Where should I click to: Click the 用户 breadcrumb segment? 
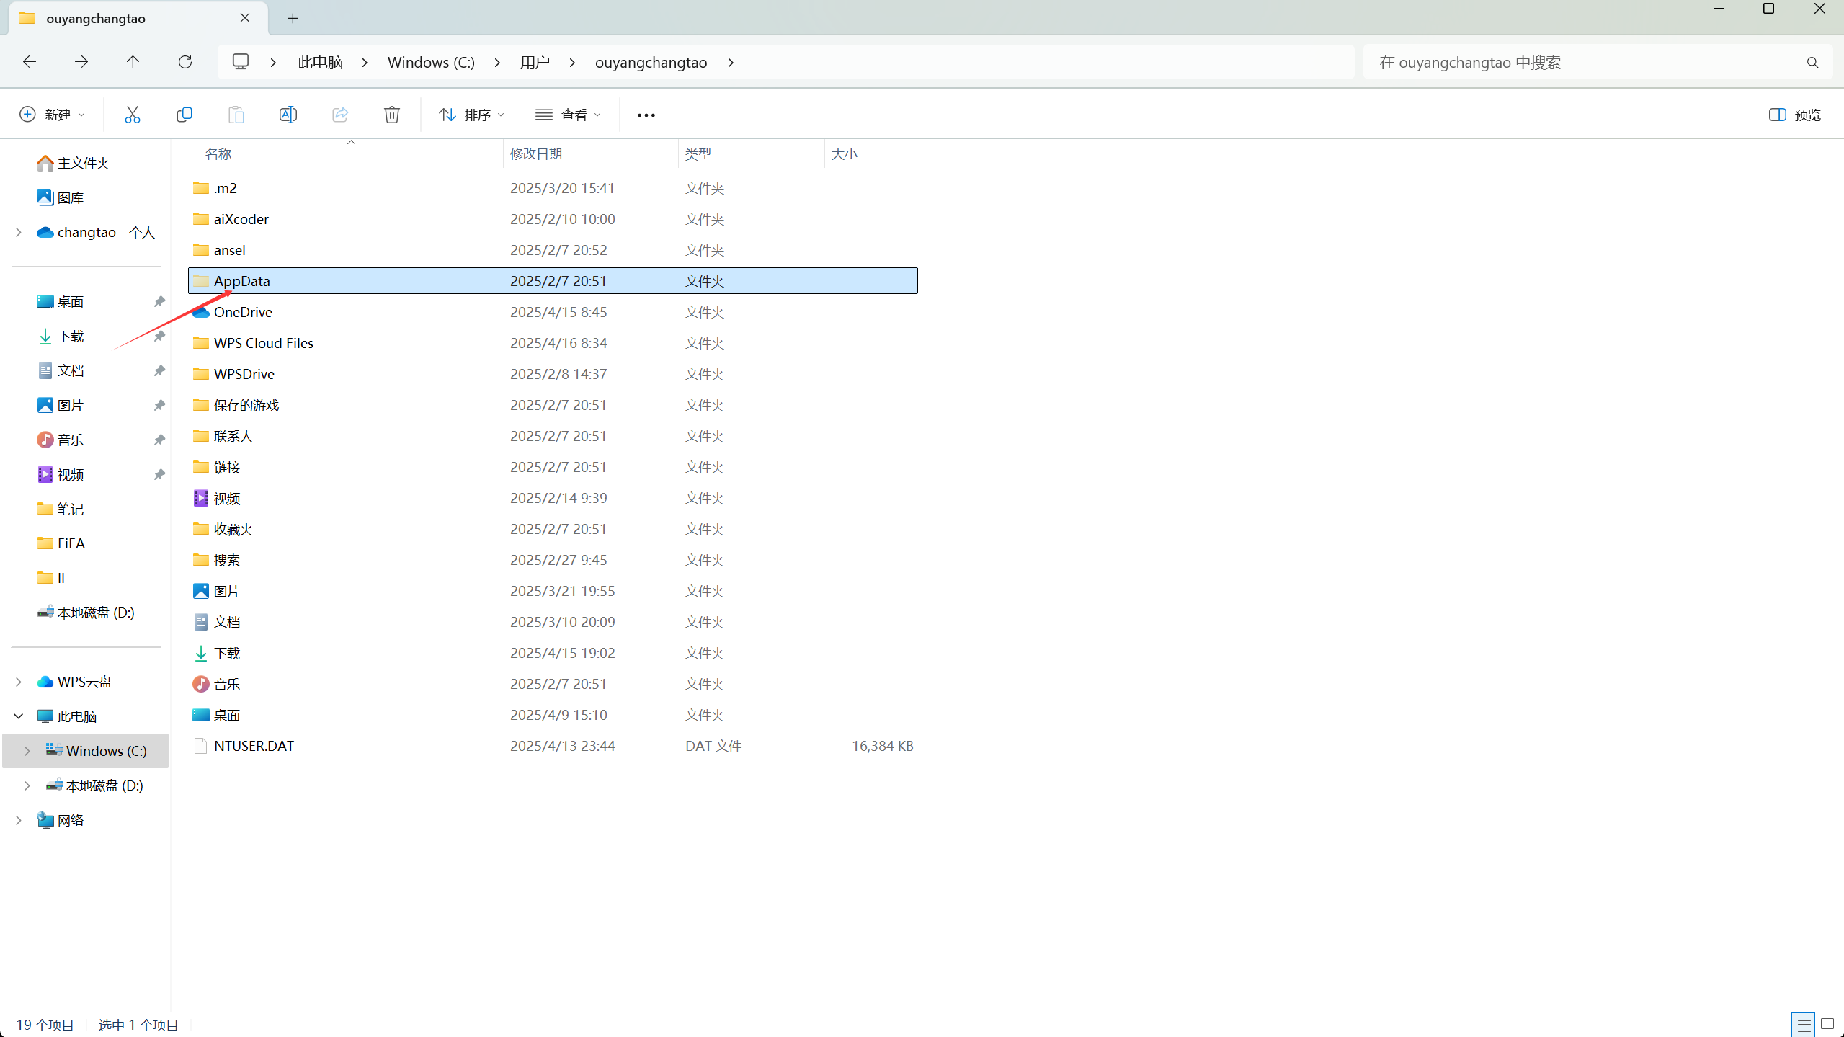(535, 63)
